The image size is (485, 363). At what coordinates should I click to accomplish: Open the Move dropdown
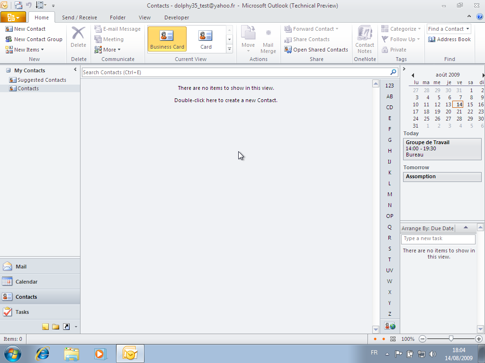pyautogui.click(x=248, y=39)
